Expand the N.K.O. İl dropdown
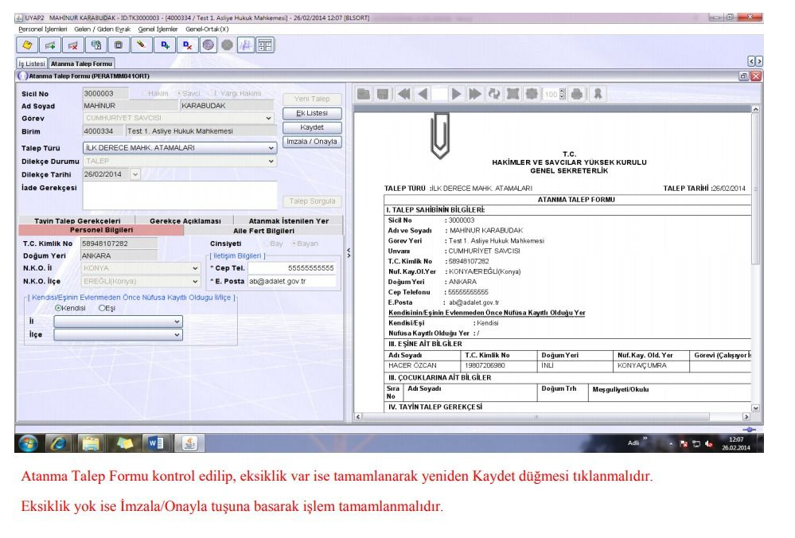The image size is (795, 538). coord(195,267)
